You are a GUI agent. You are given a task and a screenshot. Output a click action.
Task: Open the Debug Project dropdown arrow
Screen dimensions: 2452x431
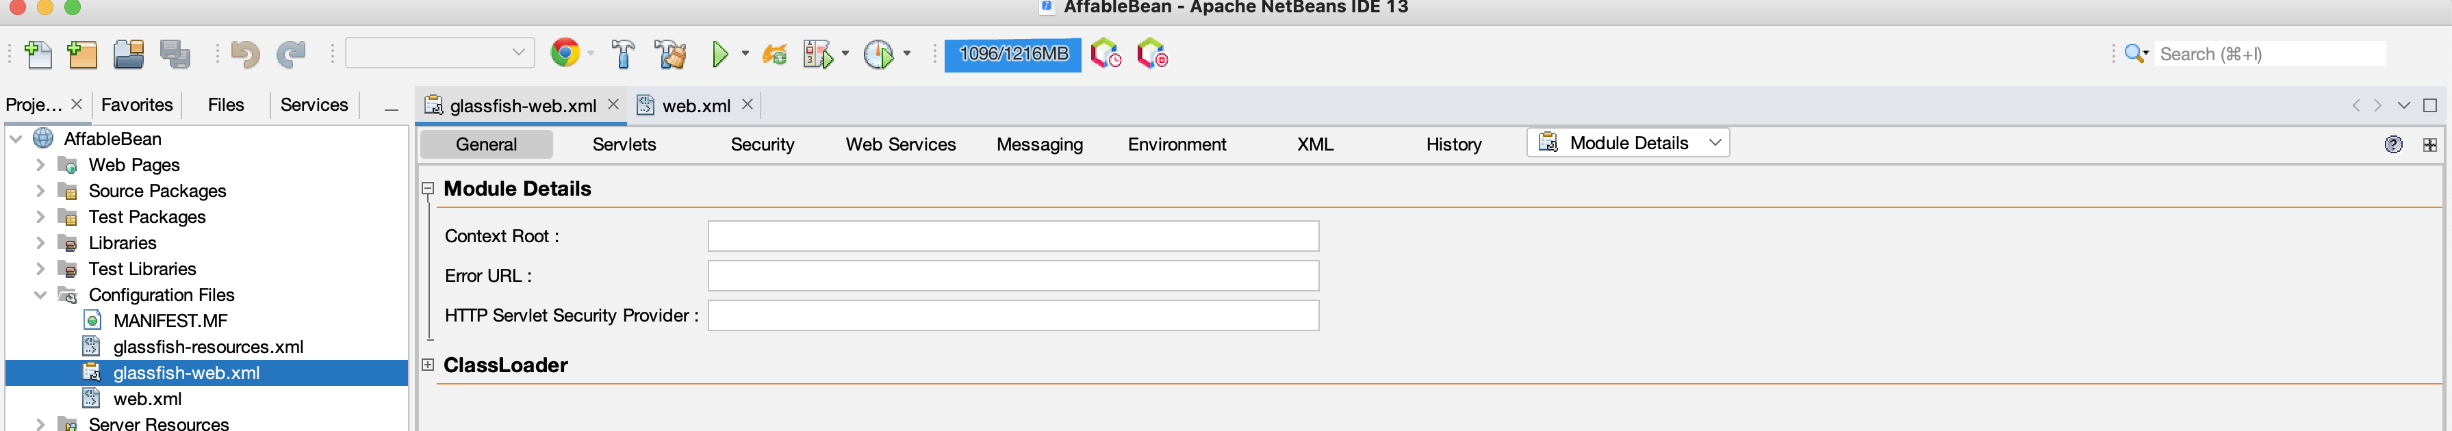845,53
